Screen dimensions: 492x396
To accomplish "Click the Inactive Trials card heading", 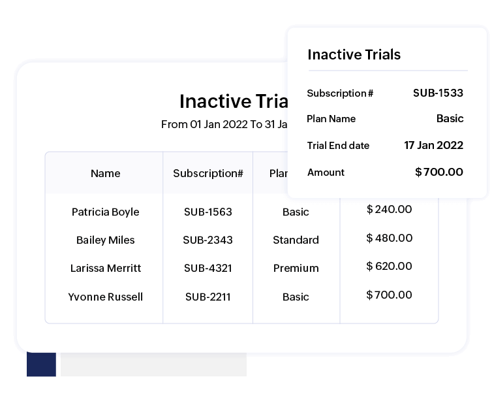I will [354, 55].
